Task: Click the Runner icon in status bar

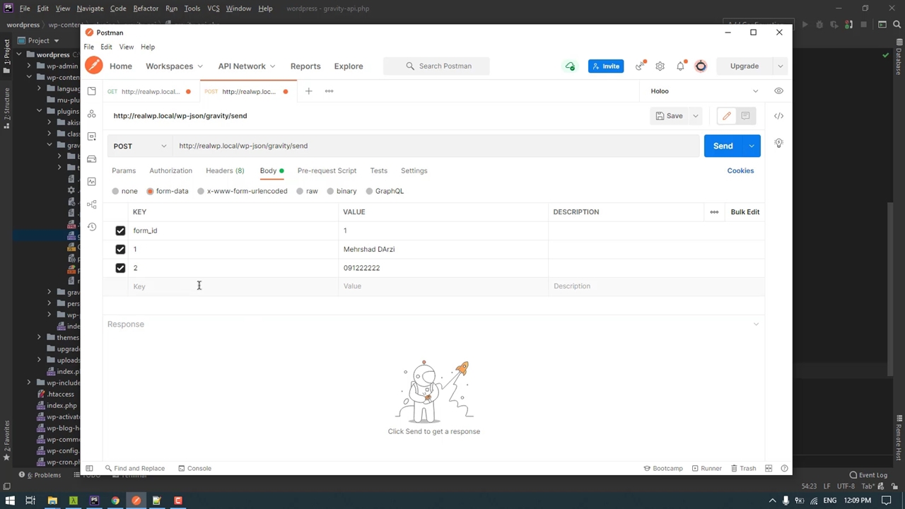Action: click(706, 468)
